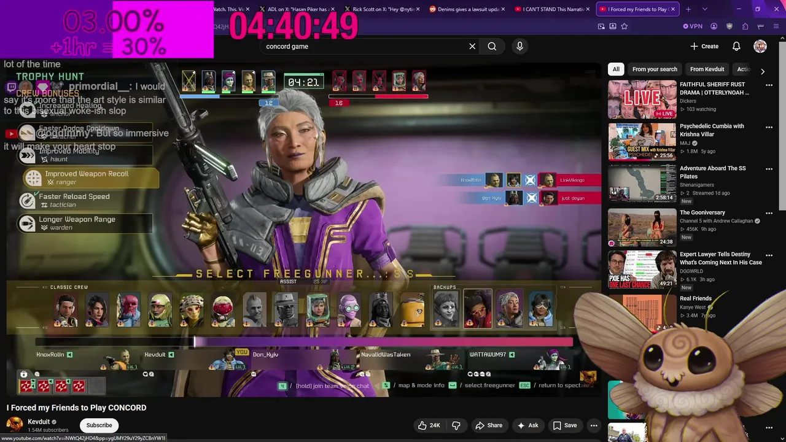Image resolution: width=786 pixels, height=442 pixels.
Task: Open options menu for Expert Lawyer video
Action: 769,255
